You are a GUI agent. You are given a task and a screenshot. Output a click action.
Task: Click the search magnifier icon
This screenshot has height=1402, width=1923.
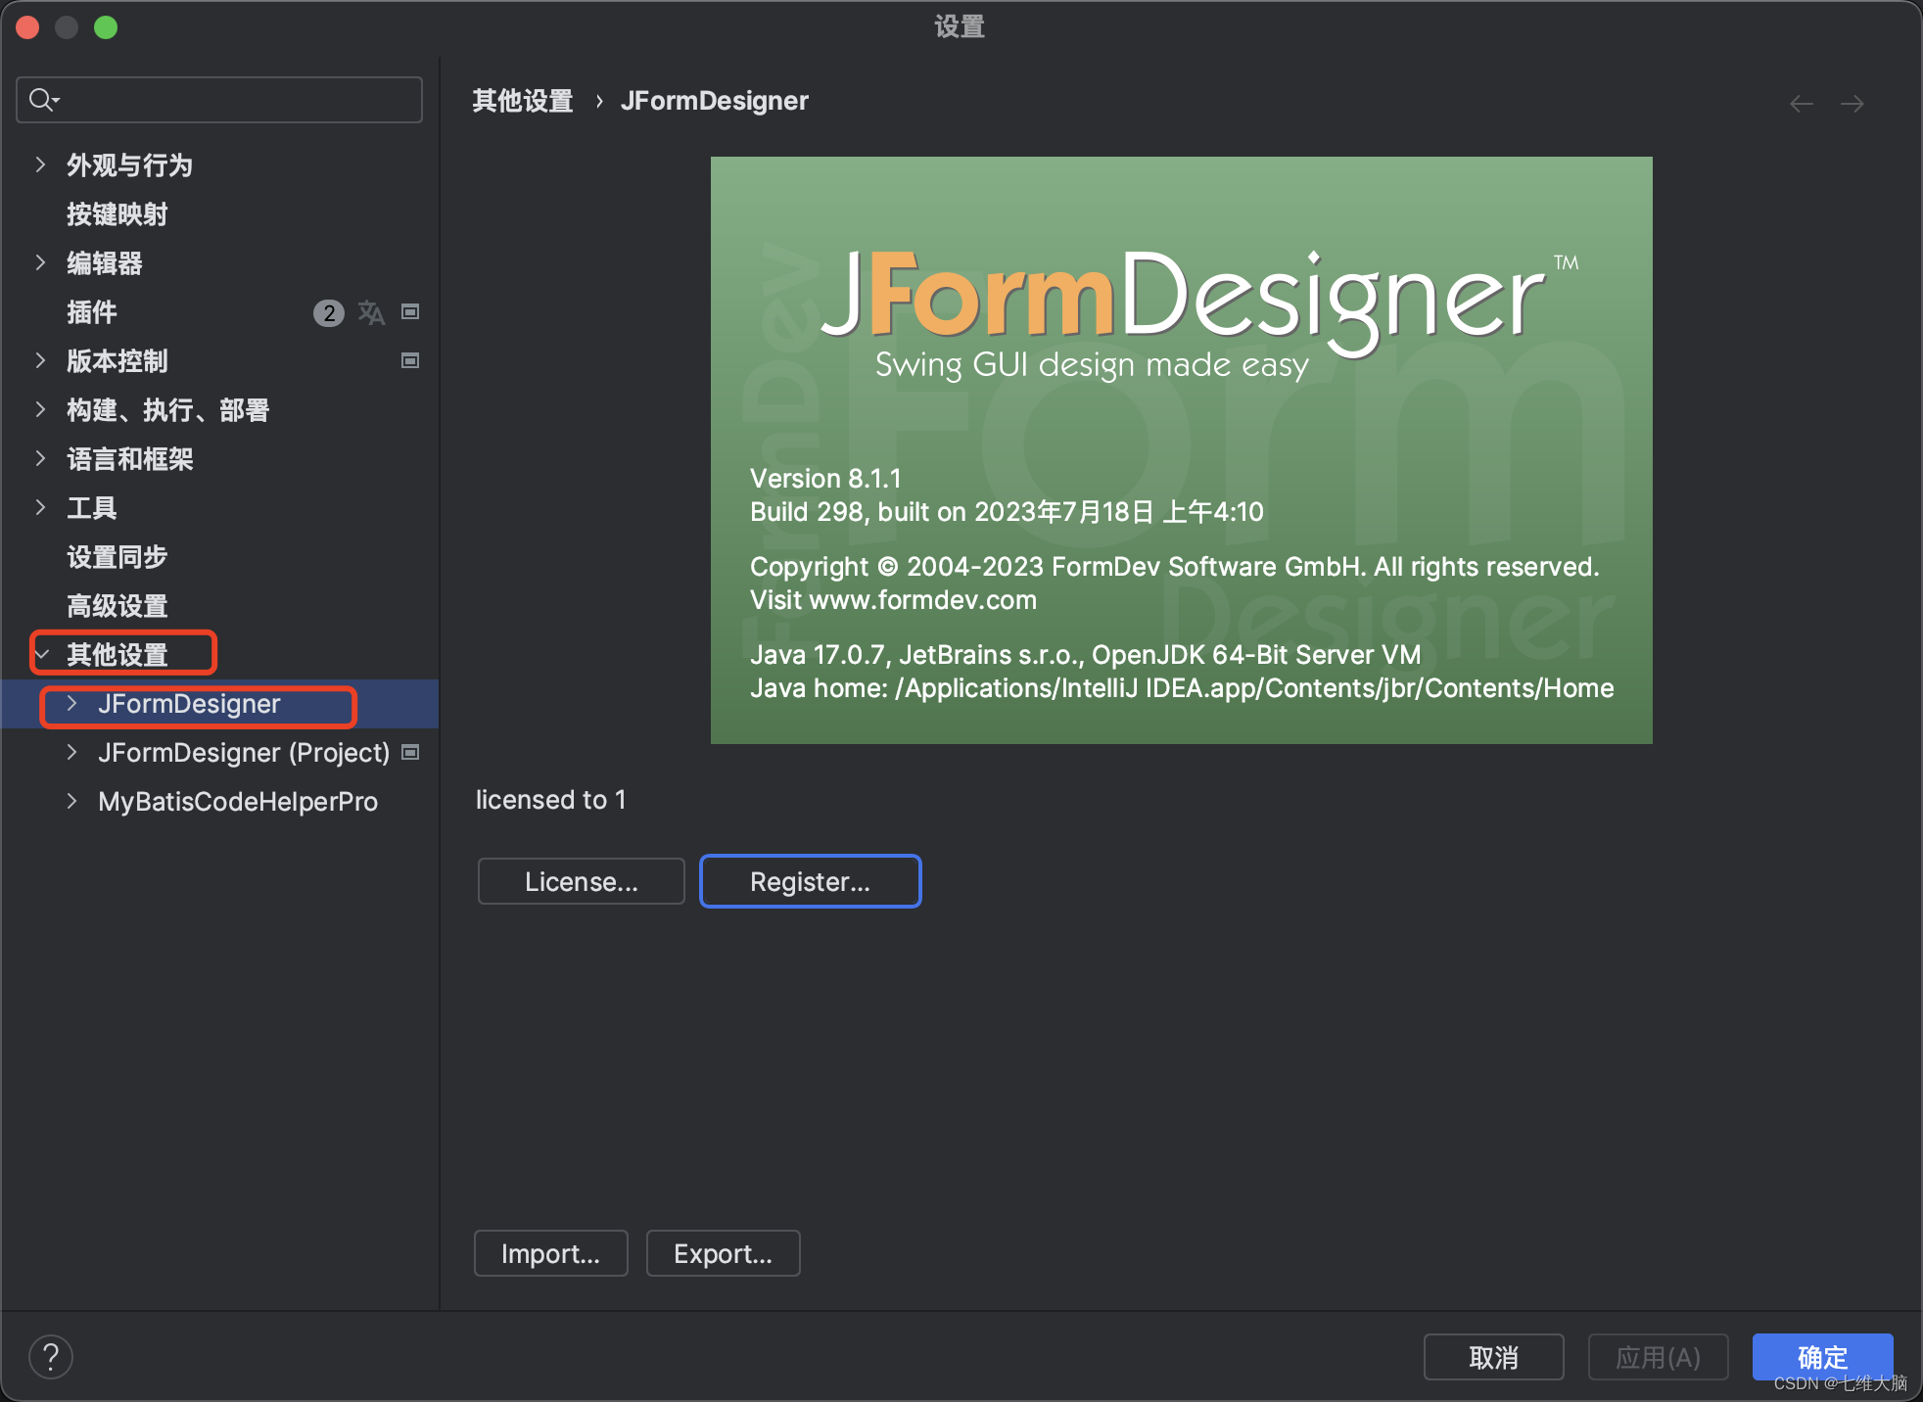[x=43, y=100]
